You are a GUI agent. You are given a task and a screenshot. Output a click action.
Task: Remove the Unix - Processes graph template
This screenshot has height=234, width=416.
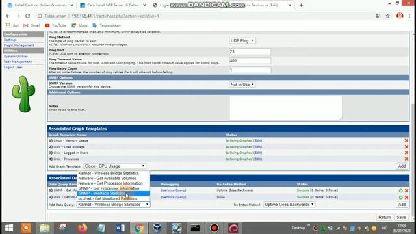[x=406, y=159]
